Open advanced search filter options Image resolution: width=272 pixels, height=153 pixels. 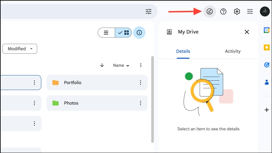pos(149,11)
